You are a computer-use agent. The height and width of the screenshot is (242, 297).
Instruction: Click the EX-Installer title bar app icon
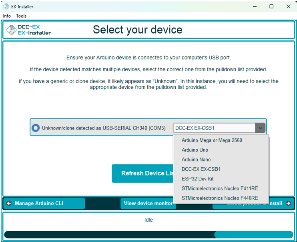click(x=6, y=6)
